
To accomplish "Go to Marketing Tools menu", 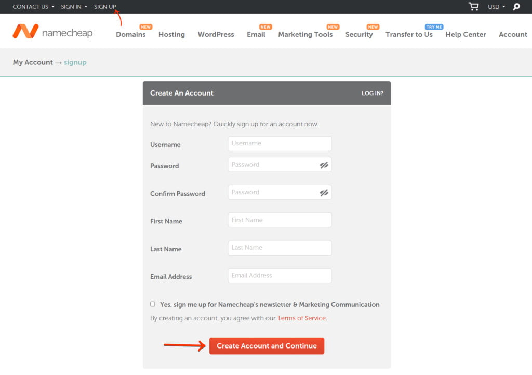I will coord(305,34).
